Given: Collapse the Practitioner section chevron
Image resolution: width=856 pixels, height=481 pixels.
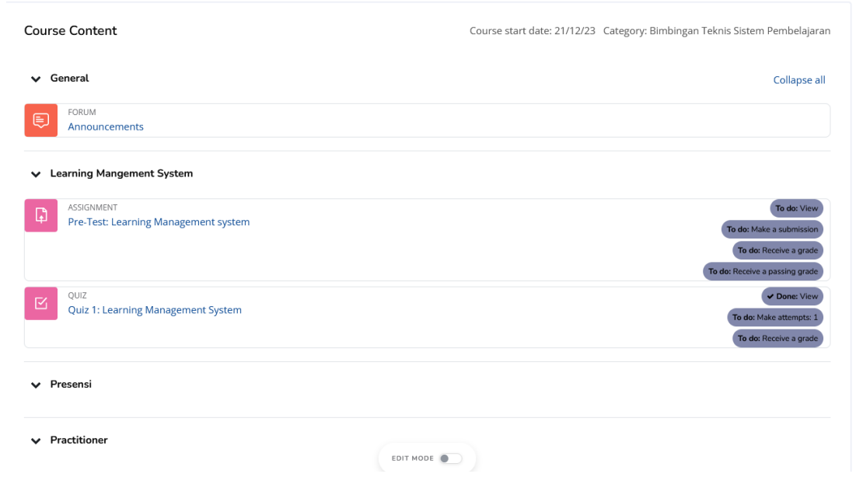Looking at the screenshot, I should pyautogui.click(x=35, y=441).
